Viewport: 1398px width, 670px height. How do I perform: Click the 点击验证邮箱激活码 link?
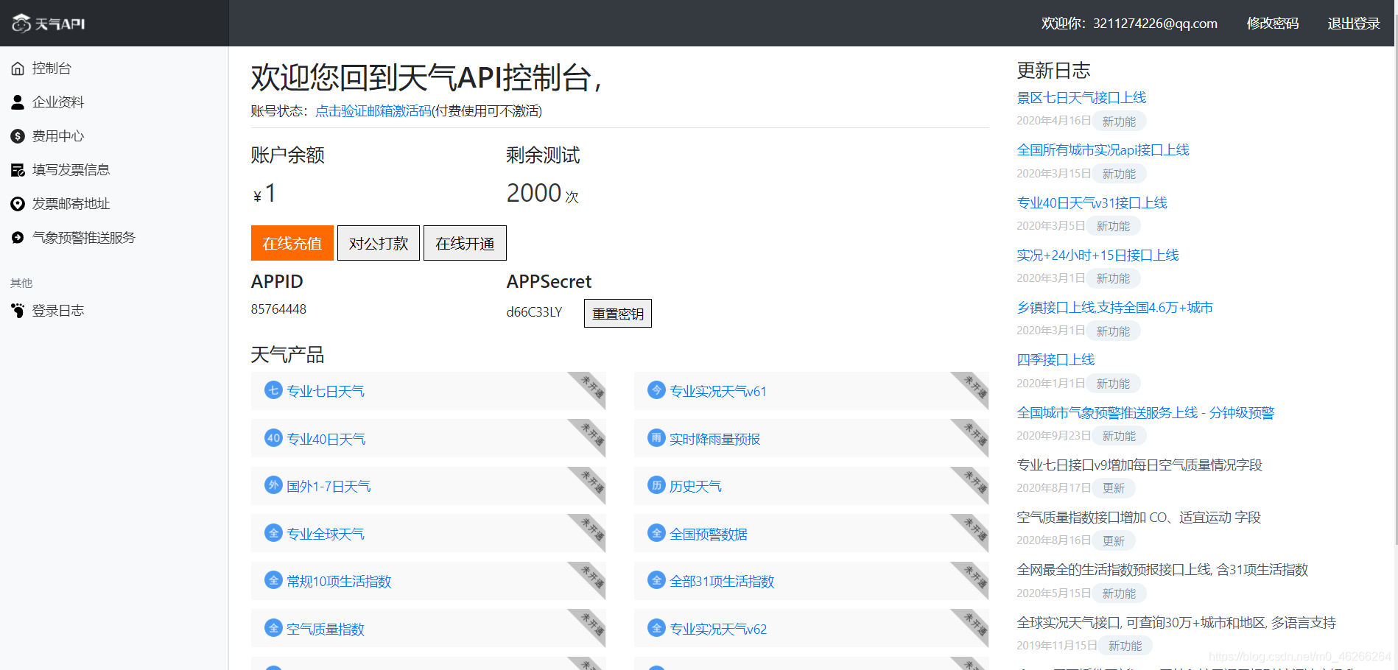click(373, 111)
